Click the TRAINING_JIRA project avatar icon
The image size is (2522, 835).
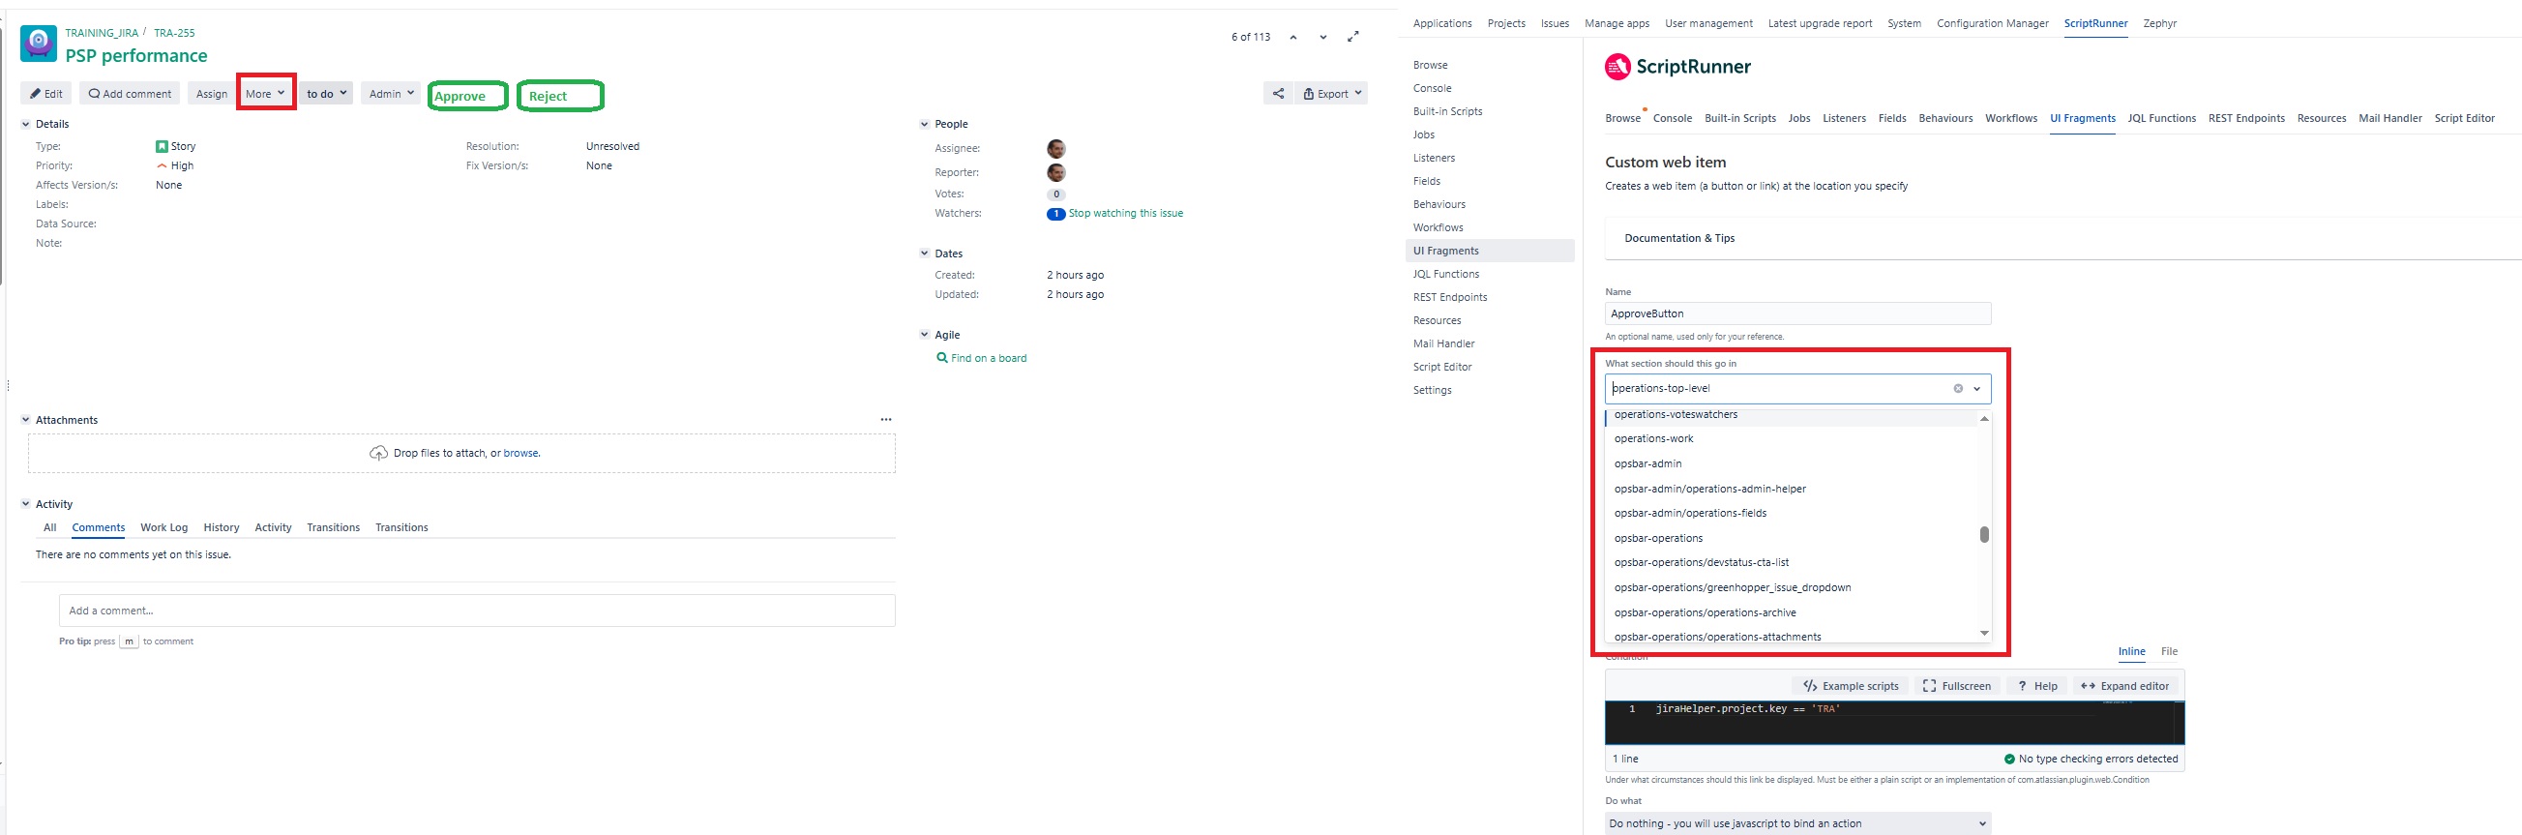(38, 45)
